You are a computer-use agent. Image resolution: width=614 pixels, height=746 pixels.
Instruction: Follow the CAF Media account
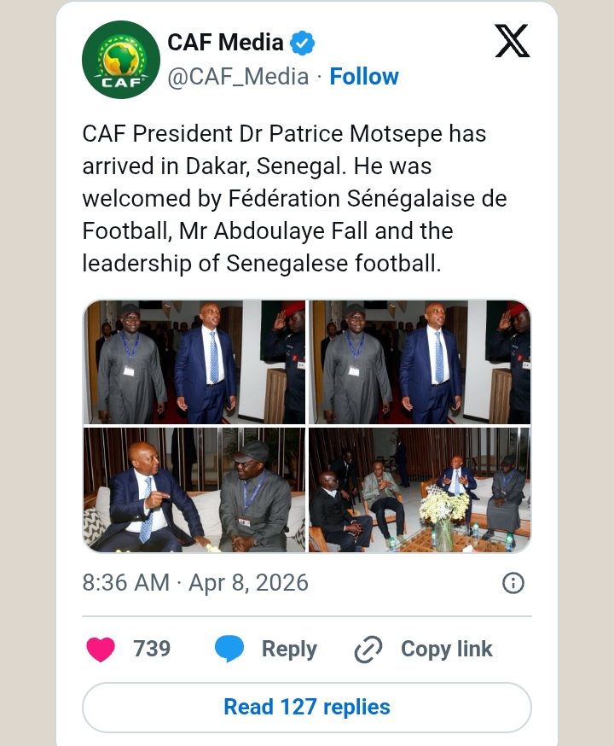click(x=364, y=77)
